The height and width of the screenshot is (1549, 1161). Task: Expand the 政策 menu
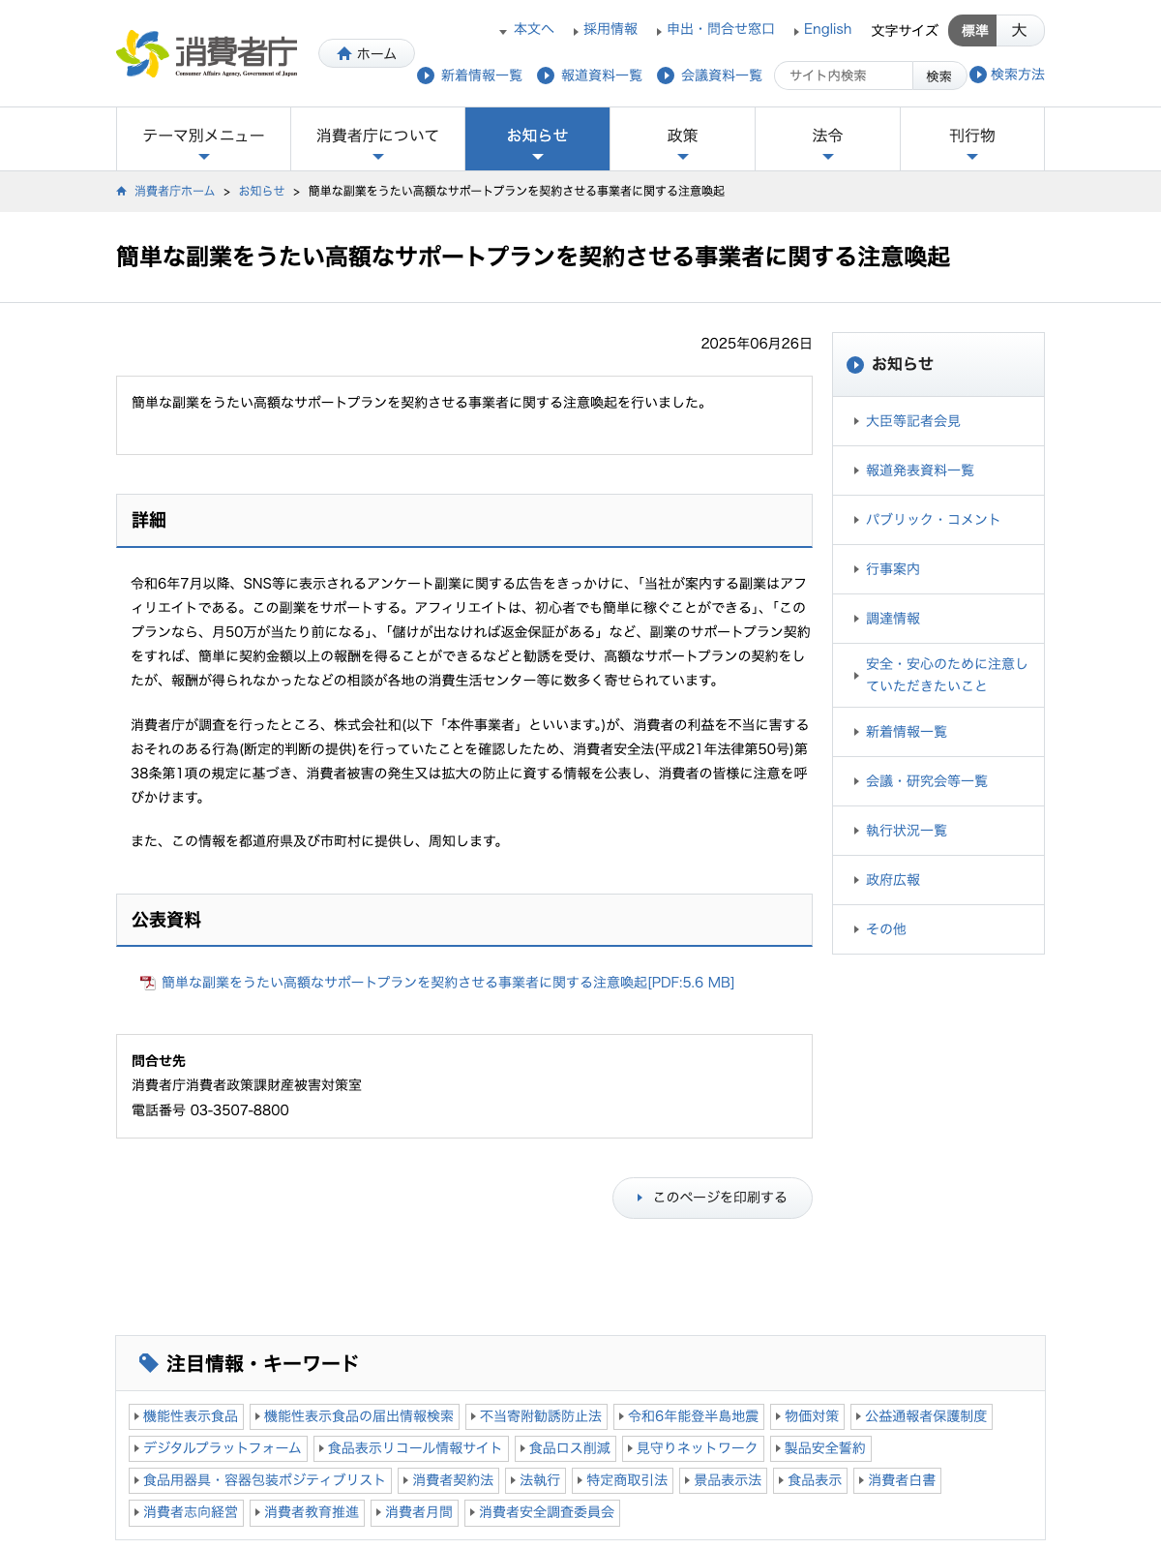click(x=682, y=139)
